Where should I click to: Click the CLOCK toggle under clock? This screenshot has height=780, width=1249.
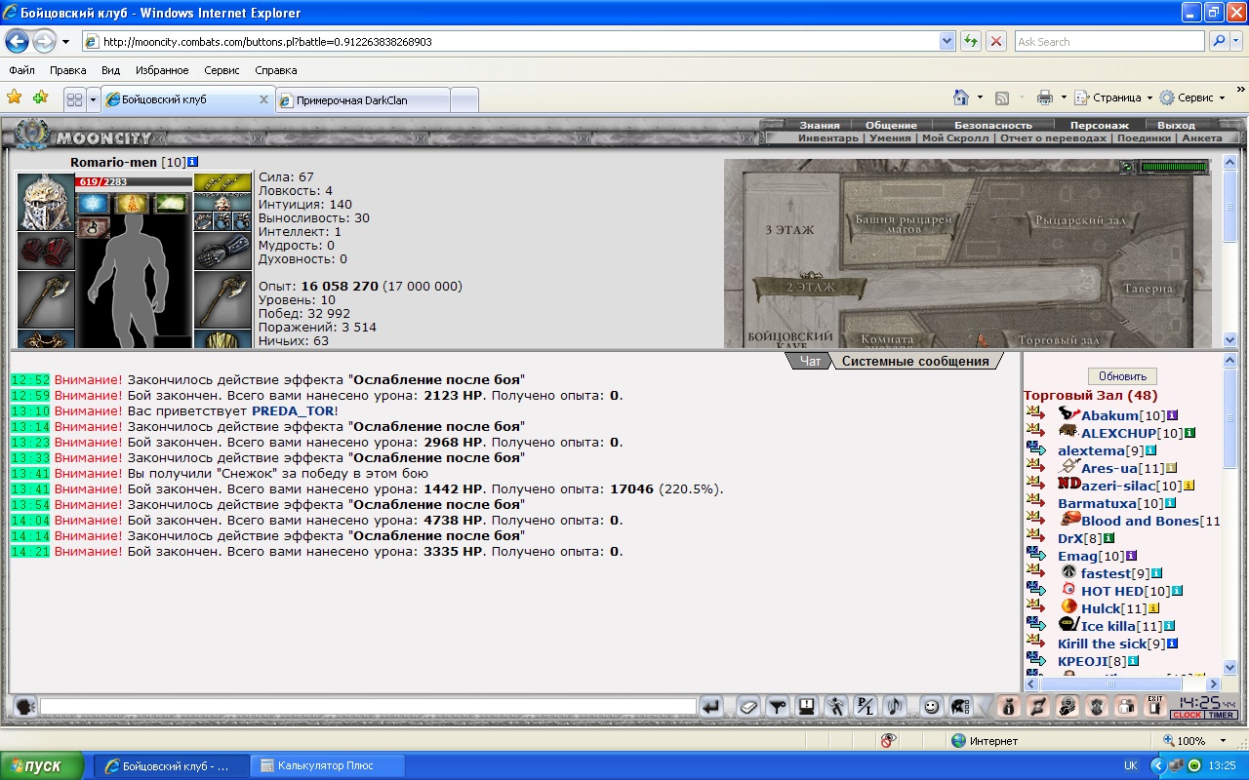click(1188, 715)
